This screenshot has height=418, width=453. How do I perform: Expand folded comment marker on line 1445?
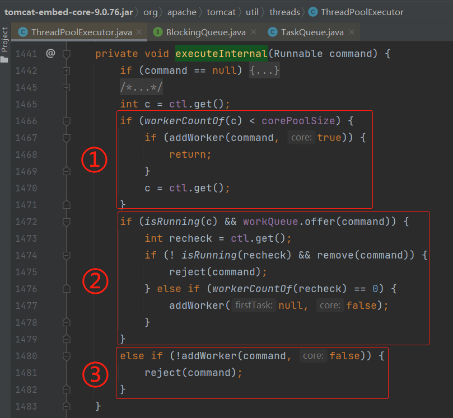(67, 88)
